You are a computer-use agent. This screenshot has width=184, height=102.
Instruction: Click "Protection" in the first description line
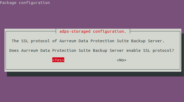[102, 41]
